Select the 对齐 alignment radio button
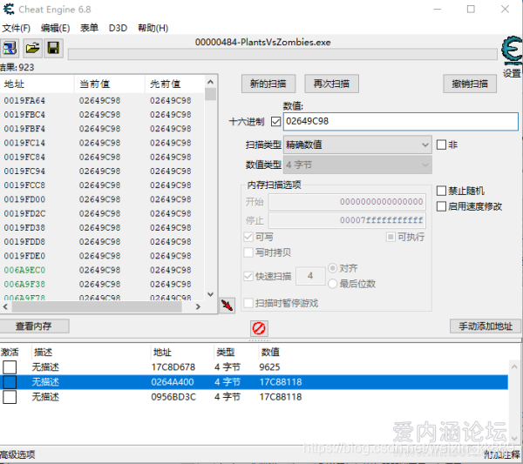523x464 pixels. [333, 268]
